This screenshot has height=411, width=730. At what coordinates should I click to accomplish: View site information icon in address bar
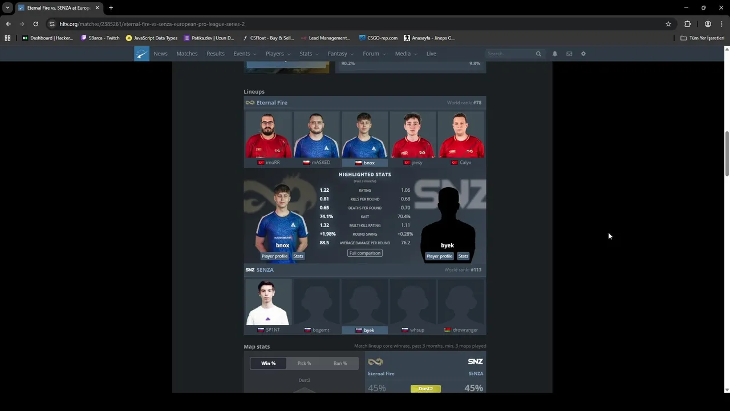(x=52, y=24)
